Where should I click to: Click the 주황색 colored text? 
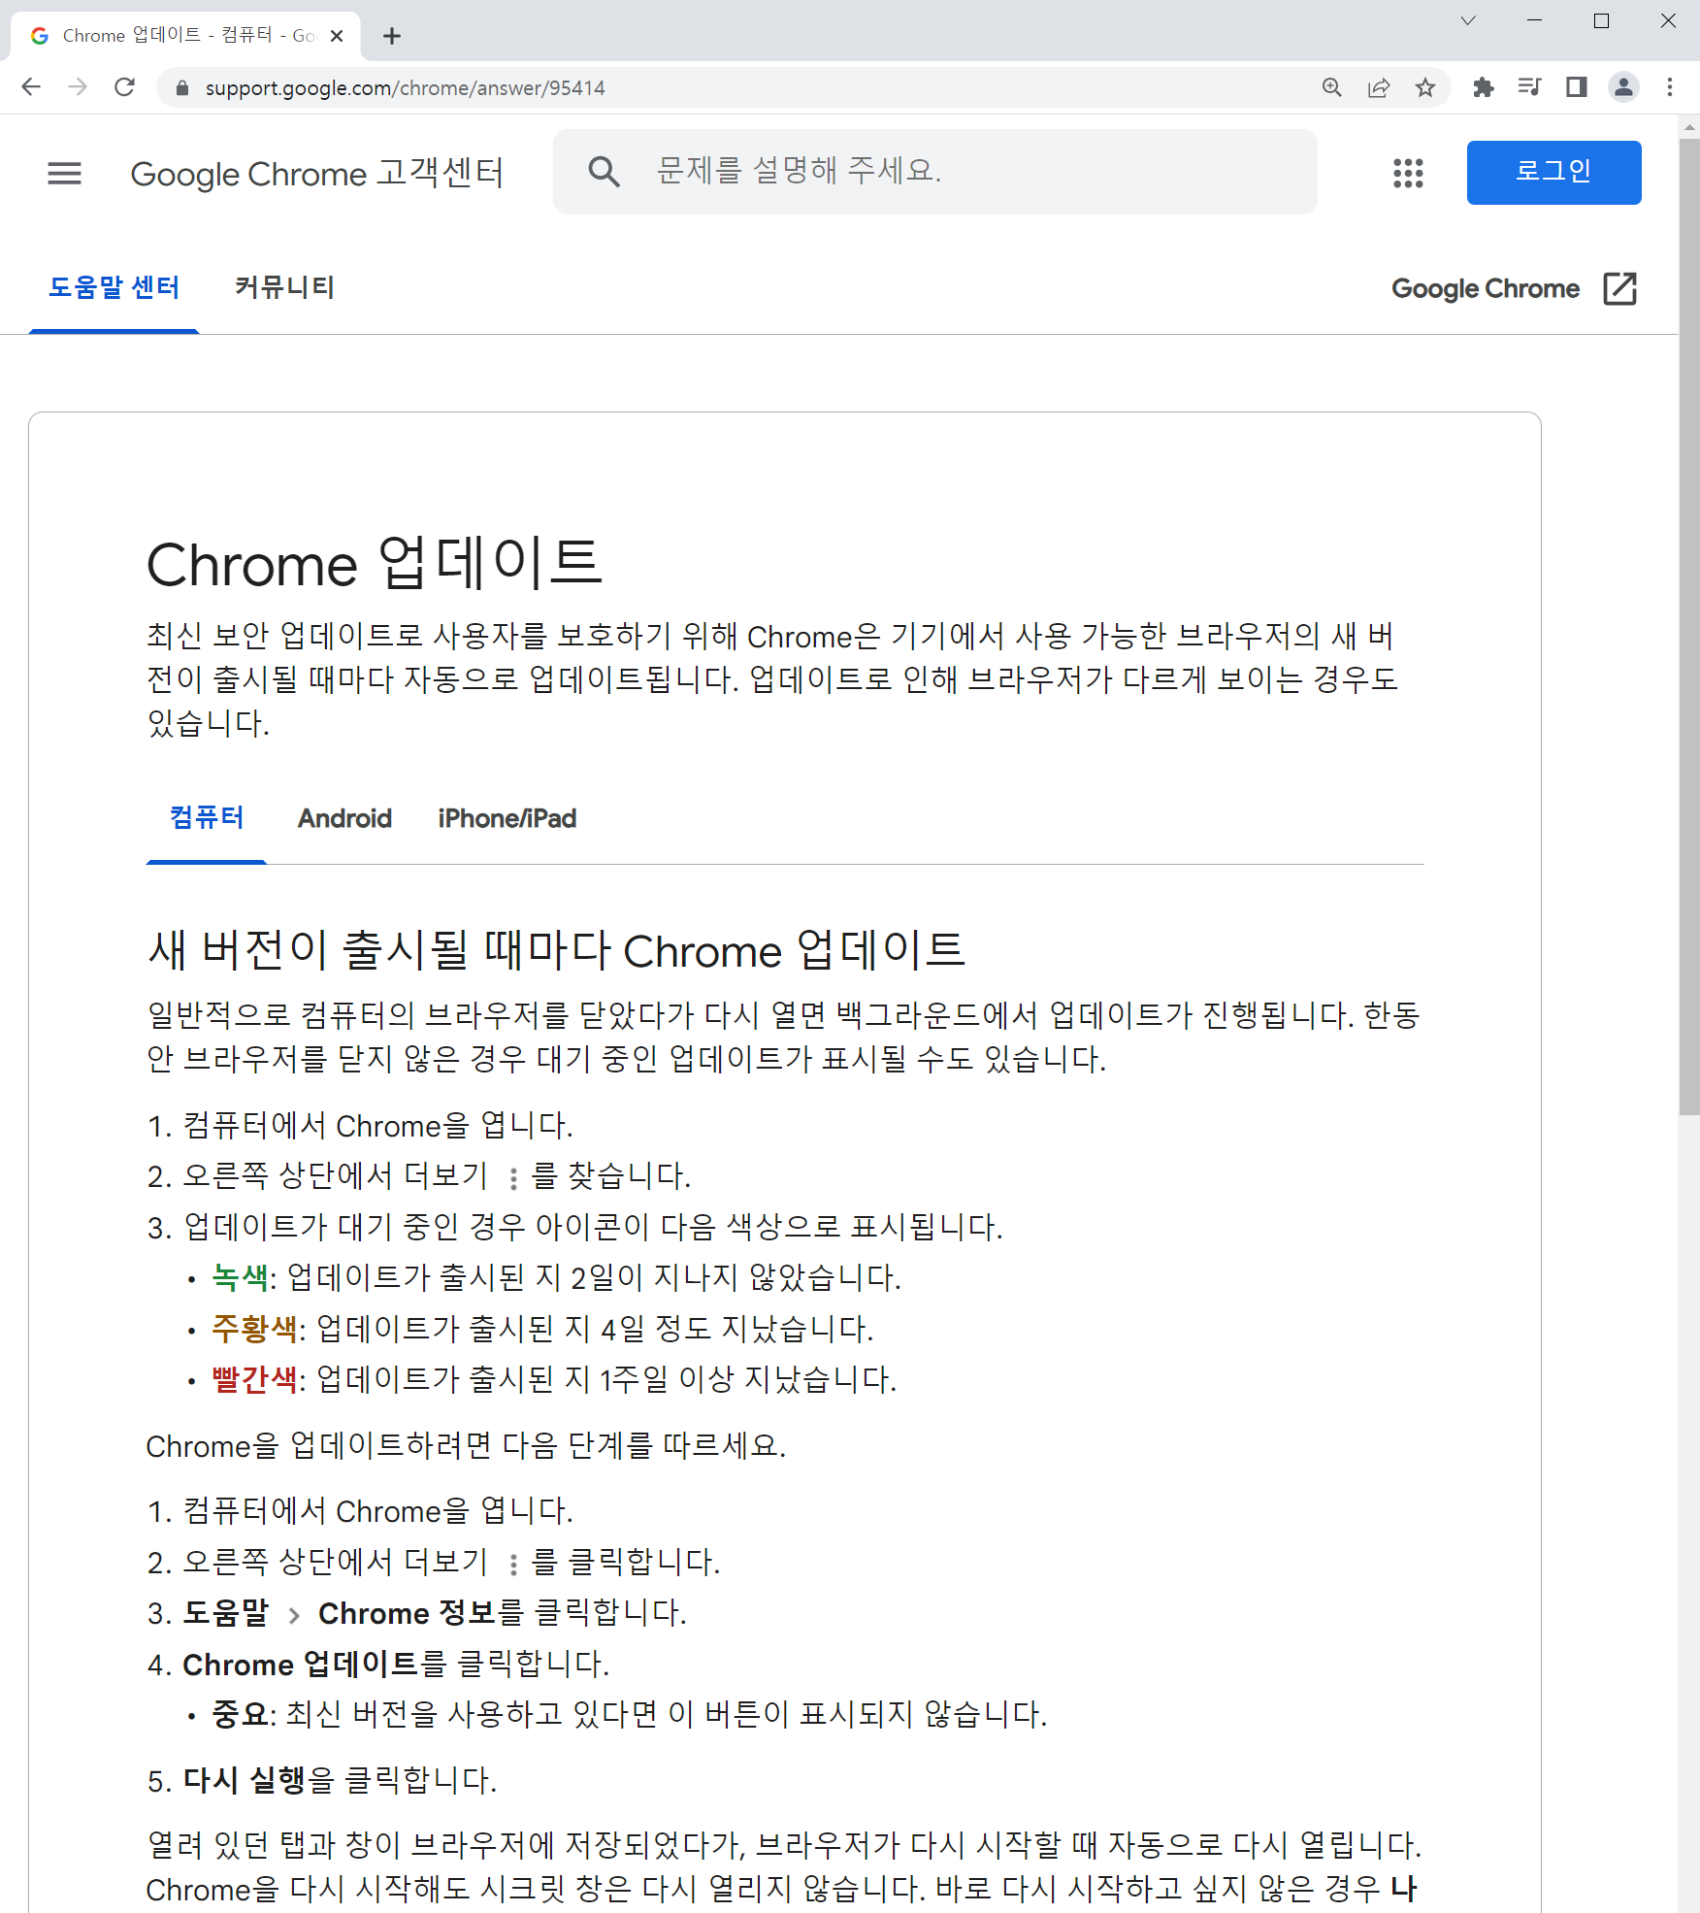point(254,1328)
